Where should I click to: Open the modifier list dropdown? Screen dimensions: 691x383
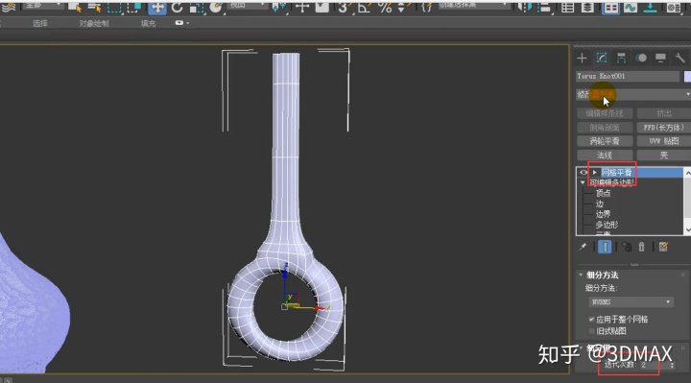point(633,94)
